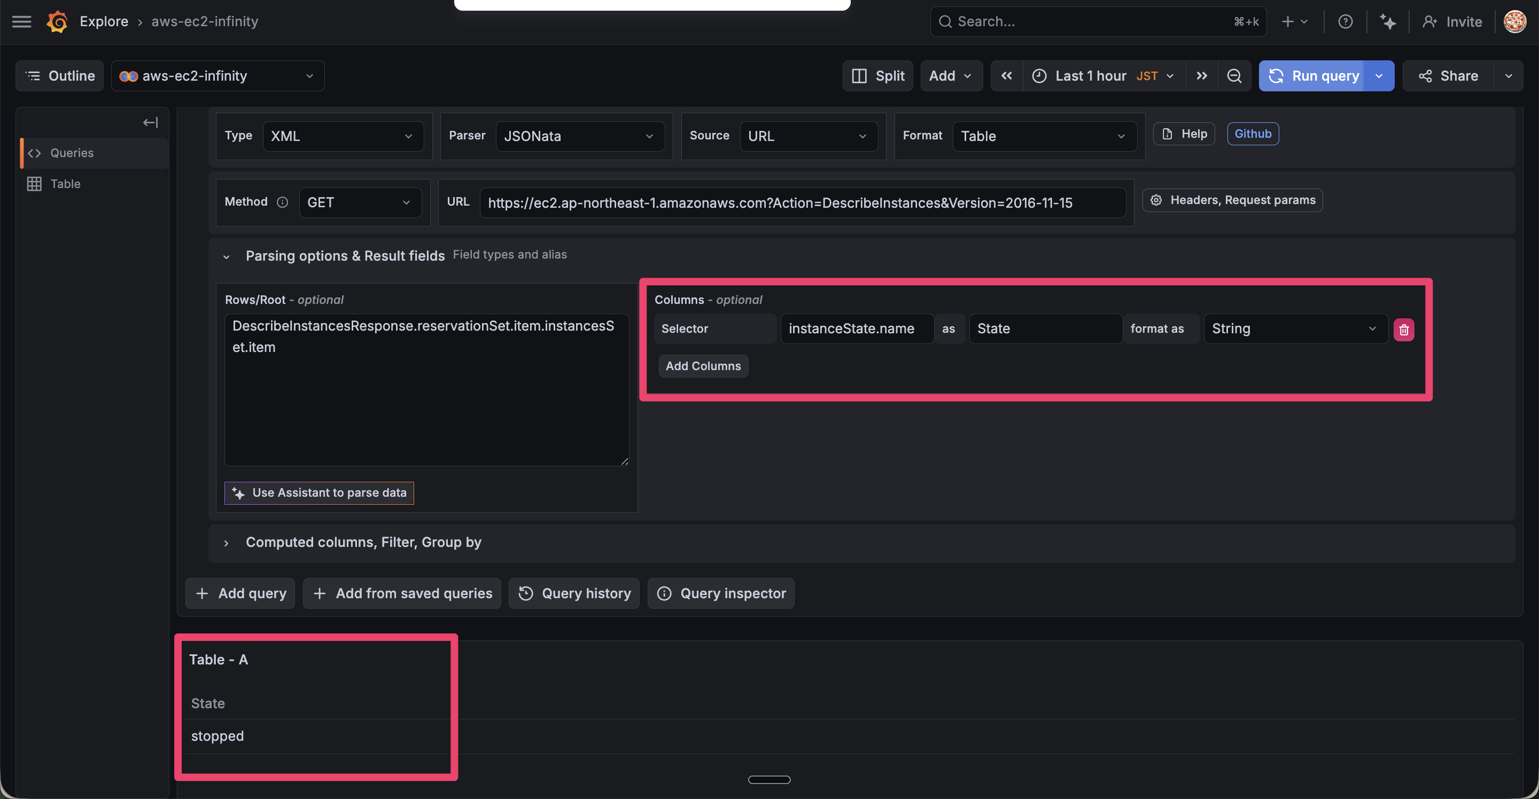The height and width of the screenshot is (799, 1539).
Task: Open the Grafana Assistant sparkle icon
Action: 1387,21
